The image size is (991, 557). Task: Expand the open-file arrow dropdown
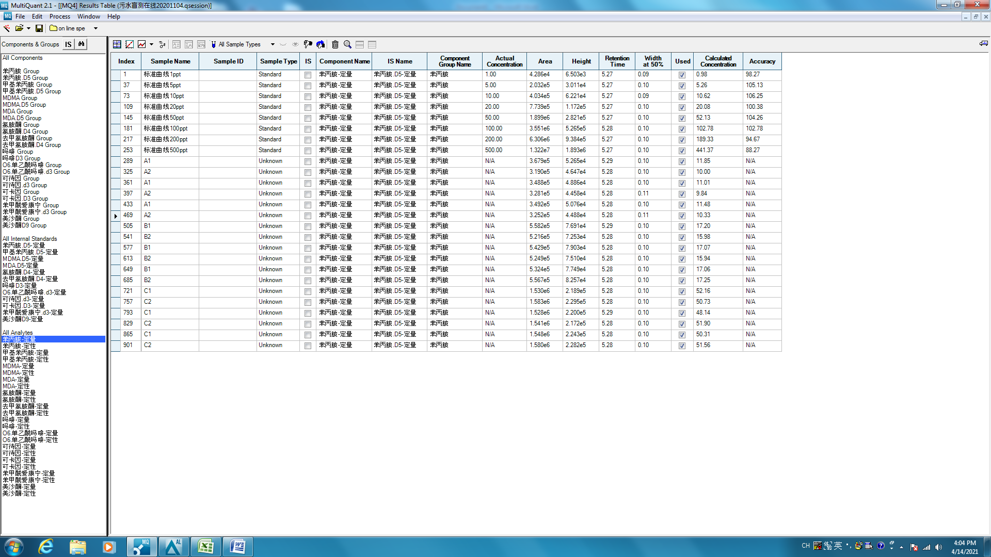(x=28, y=28)
